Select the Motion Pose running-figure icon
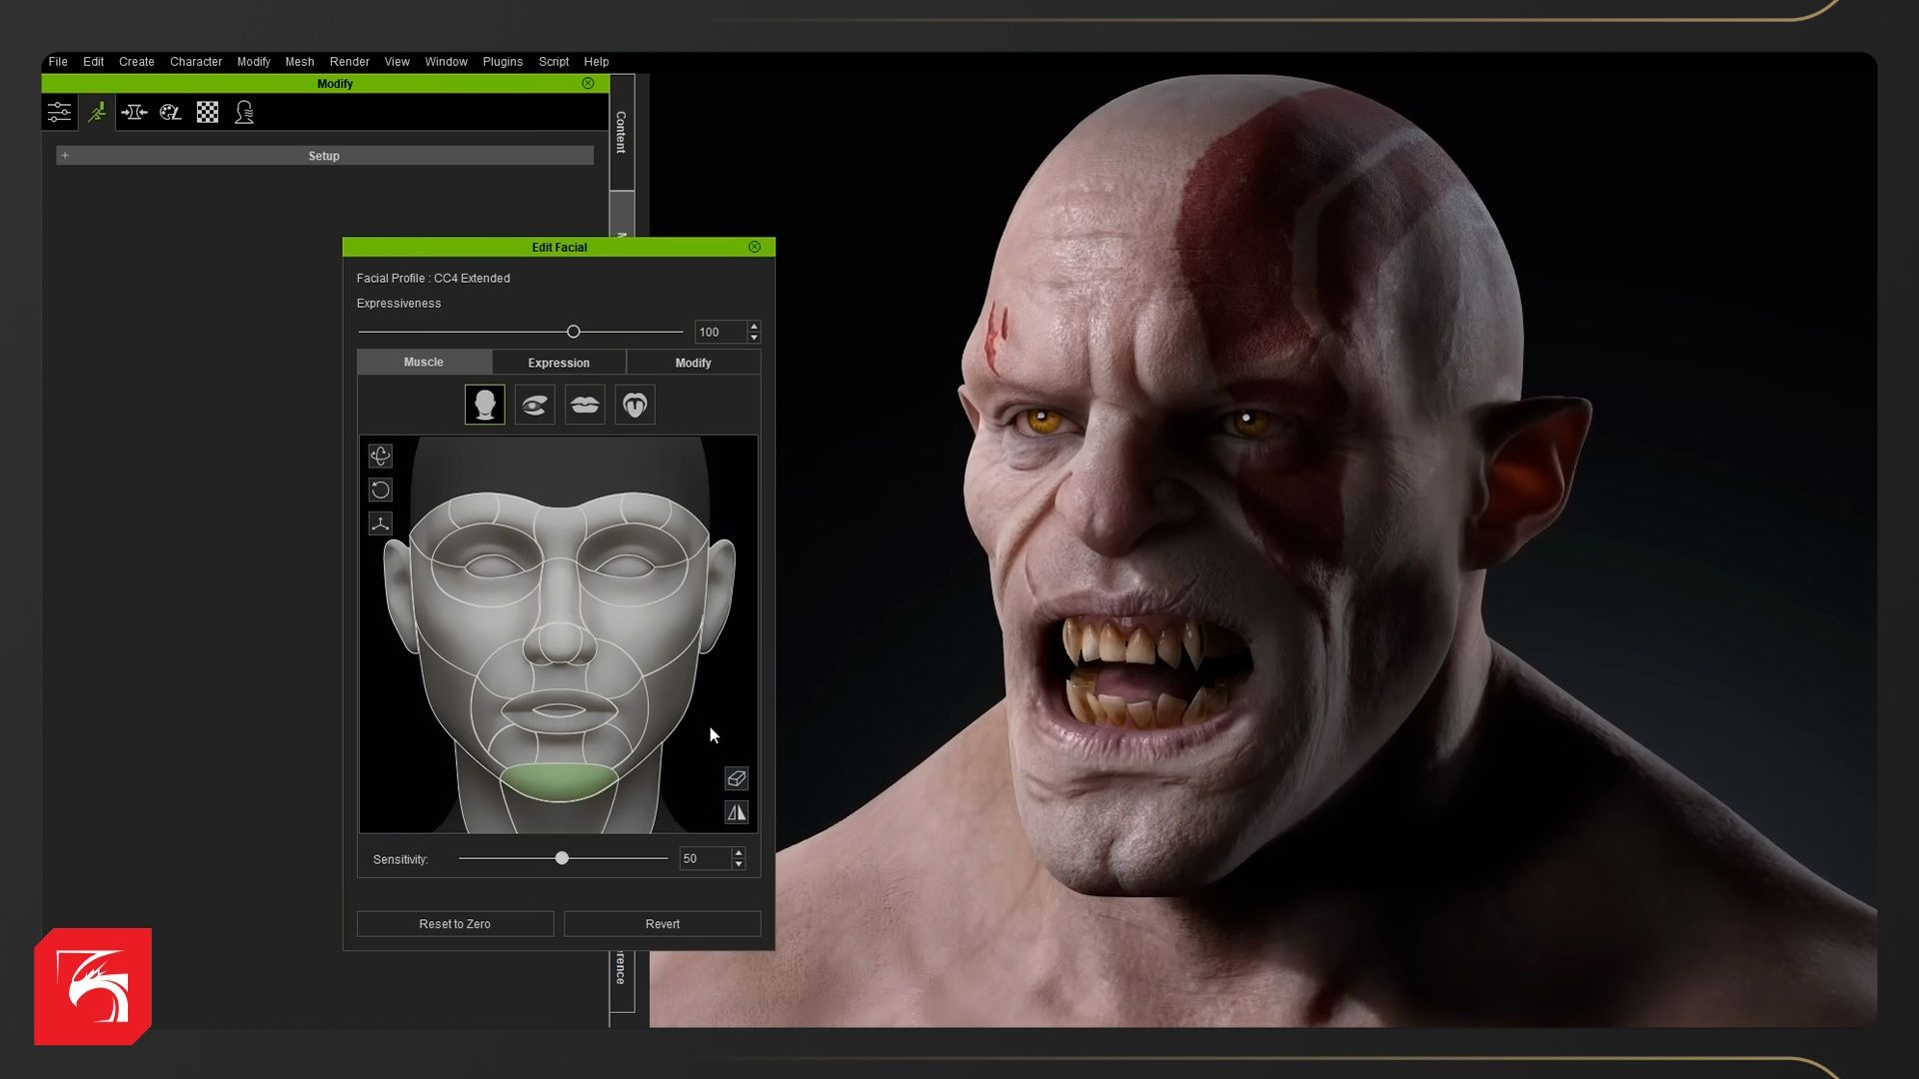 coord(97,112)
